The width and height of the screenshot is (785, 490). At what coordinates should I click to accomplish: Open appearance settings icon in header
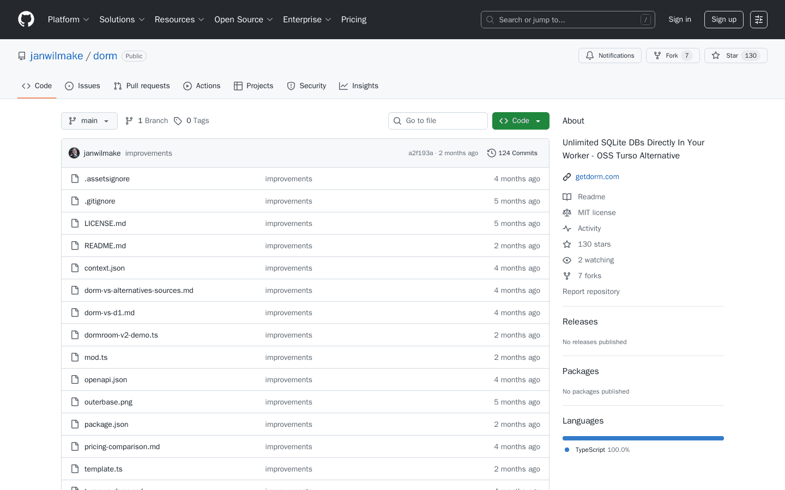point(759,20)
